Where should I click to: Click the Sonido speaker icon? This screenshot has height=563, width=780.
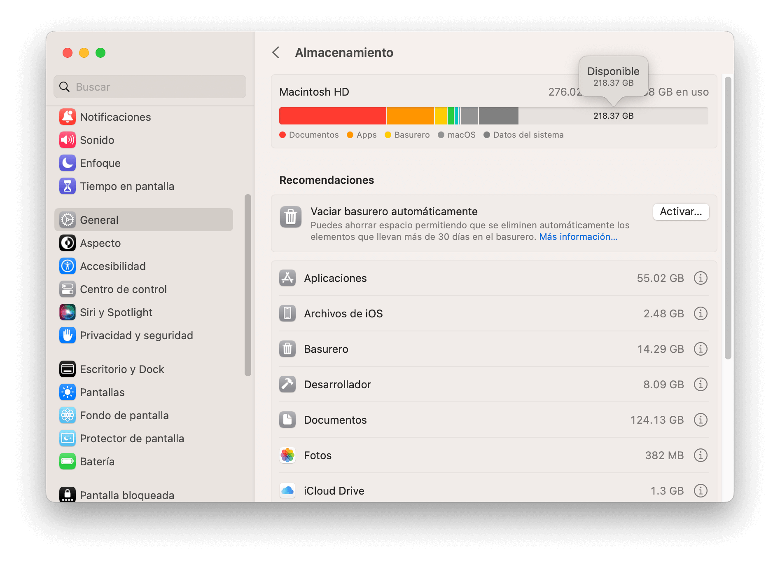68,140
